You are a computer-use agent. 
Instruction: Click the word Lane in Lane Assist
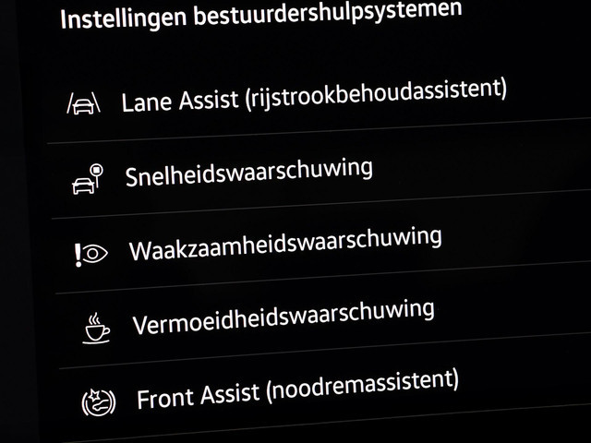pos(147,102)
